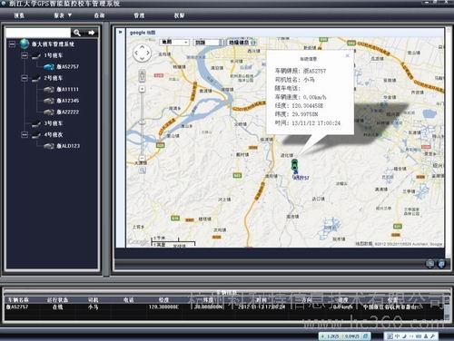Click the blue car icon for A52757
This screenshot has width=454, height=341.
(x=49, y=66)
